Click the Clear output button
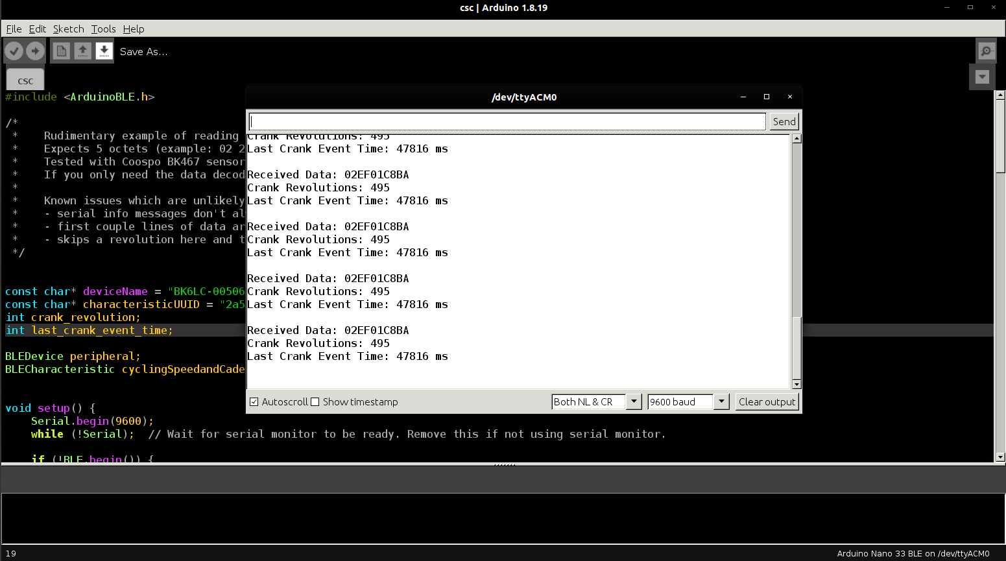This screenshot has height=561, width=1006. click(x=767, y=402)
